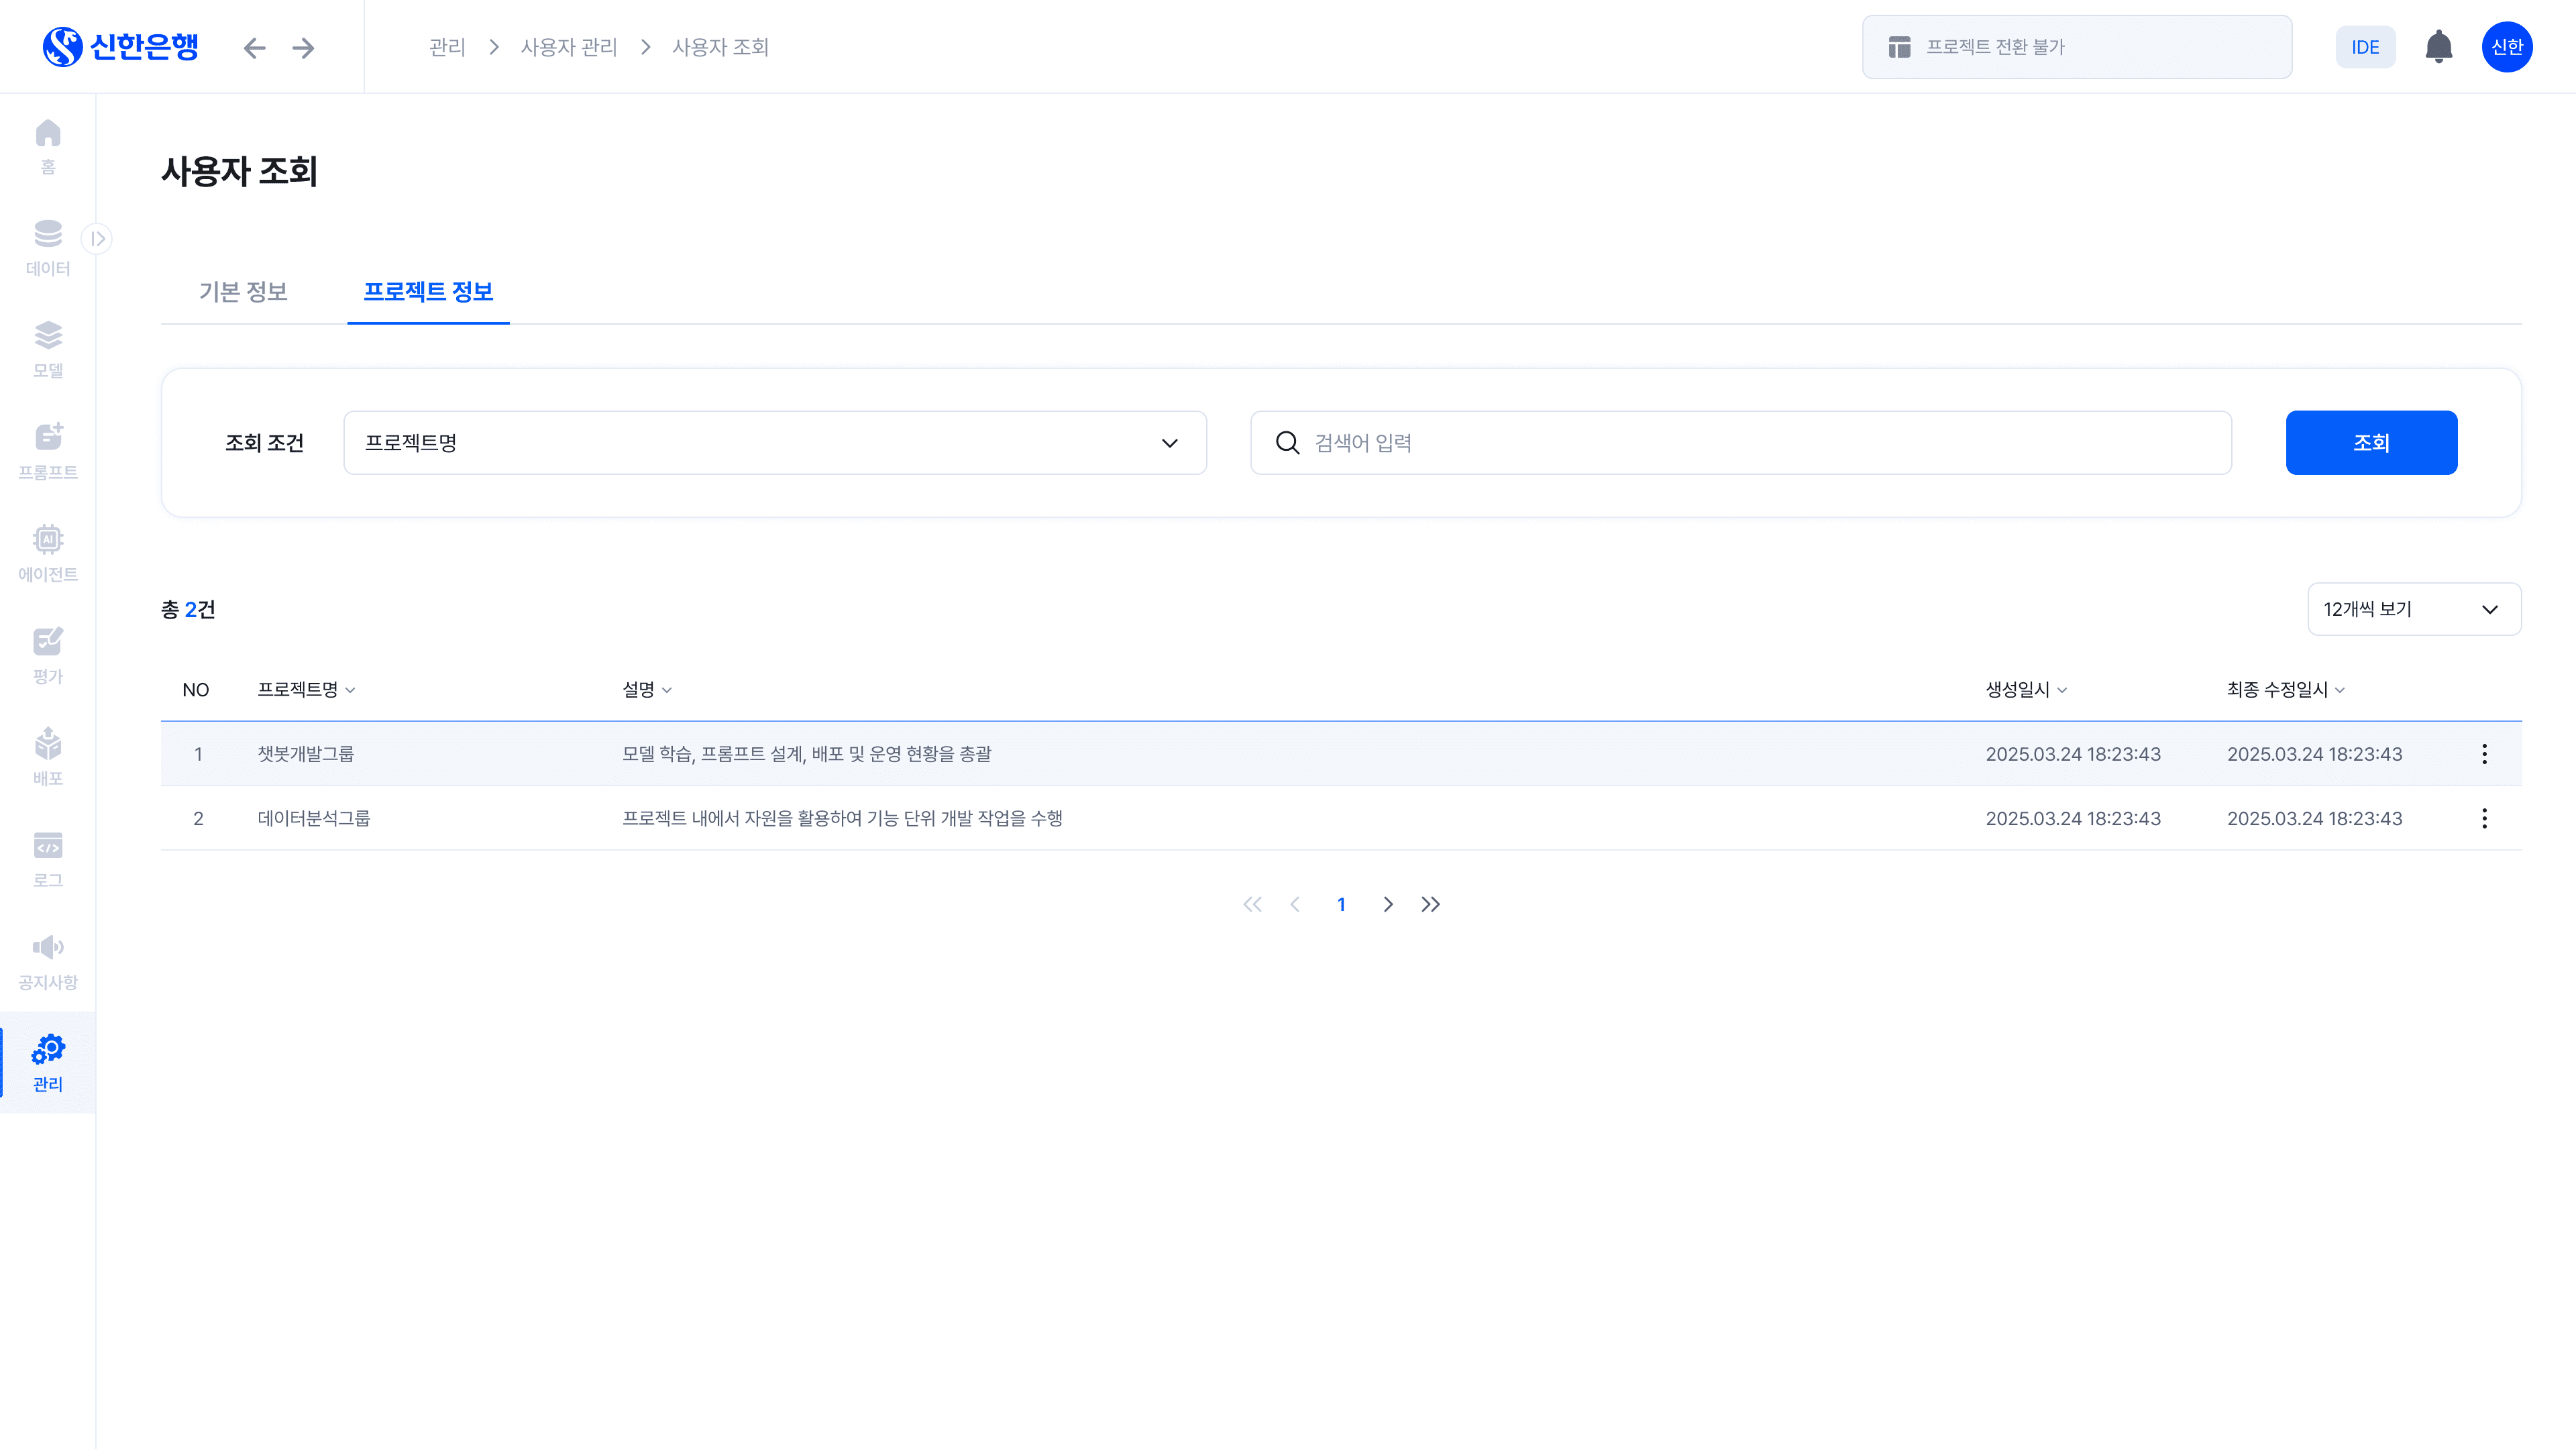
Task: Open the 평가 (evaluation) sidebar icon
Action: [48, 655]
